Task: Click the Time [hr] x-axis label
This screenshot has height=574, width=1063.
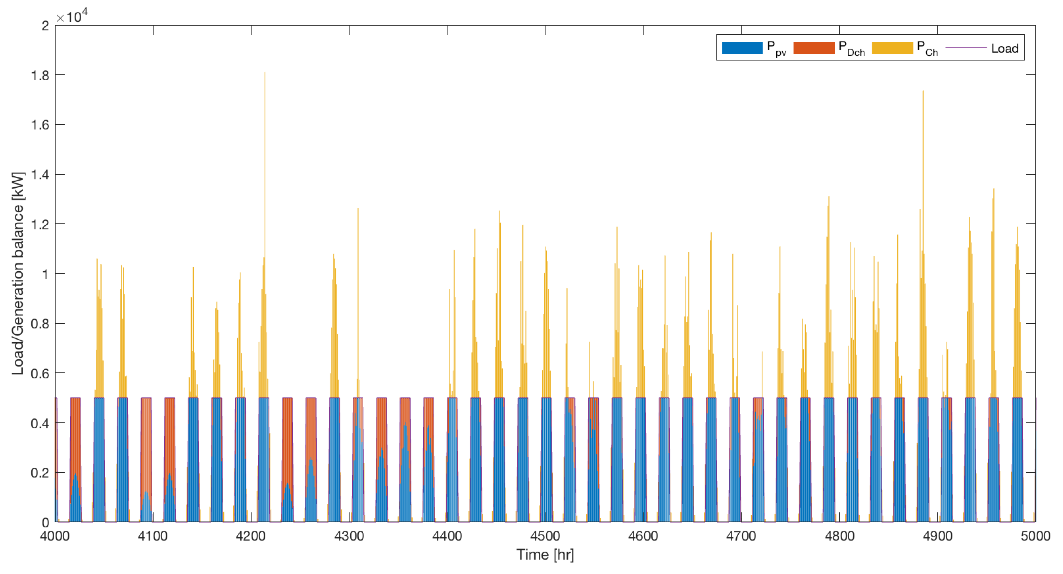Action: pos(545,555)
